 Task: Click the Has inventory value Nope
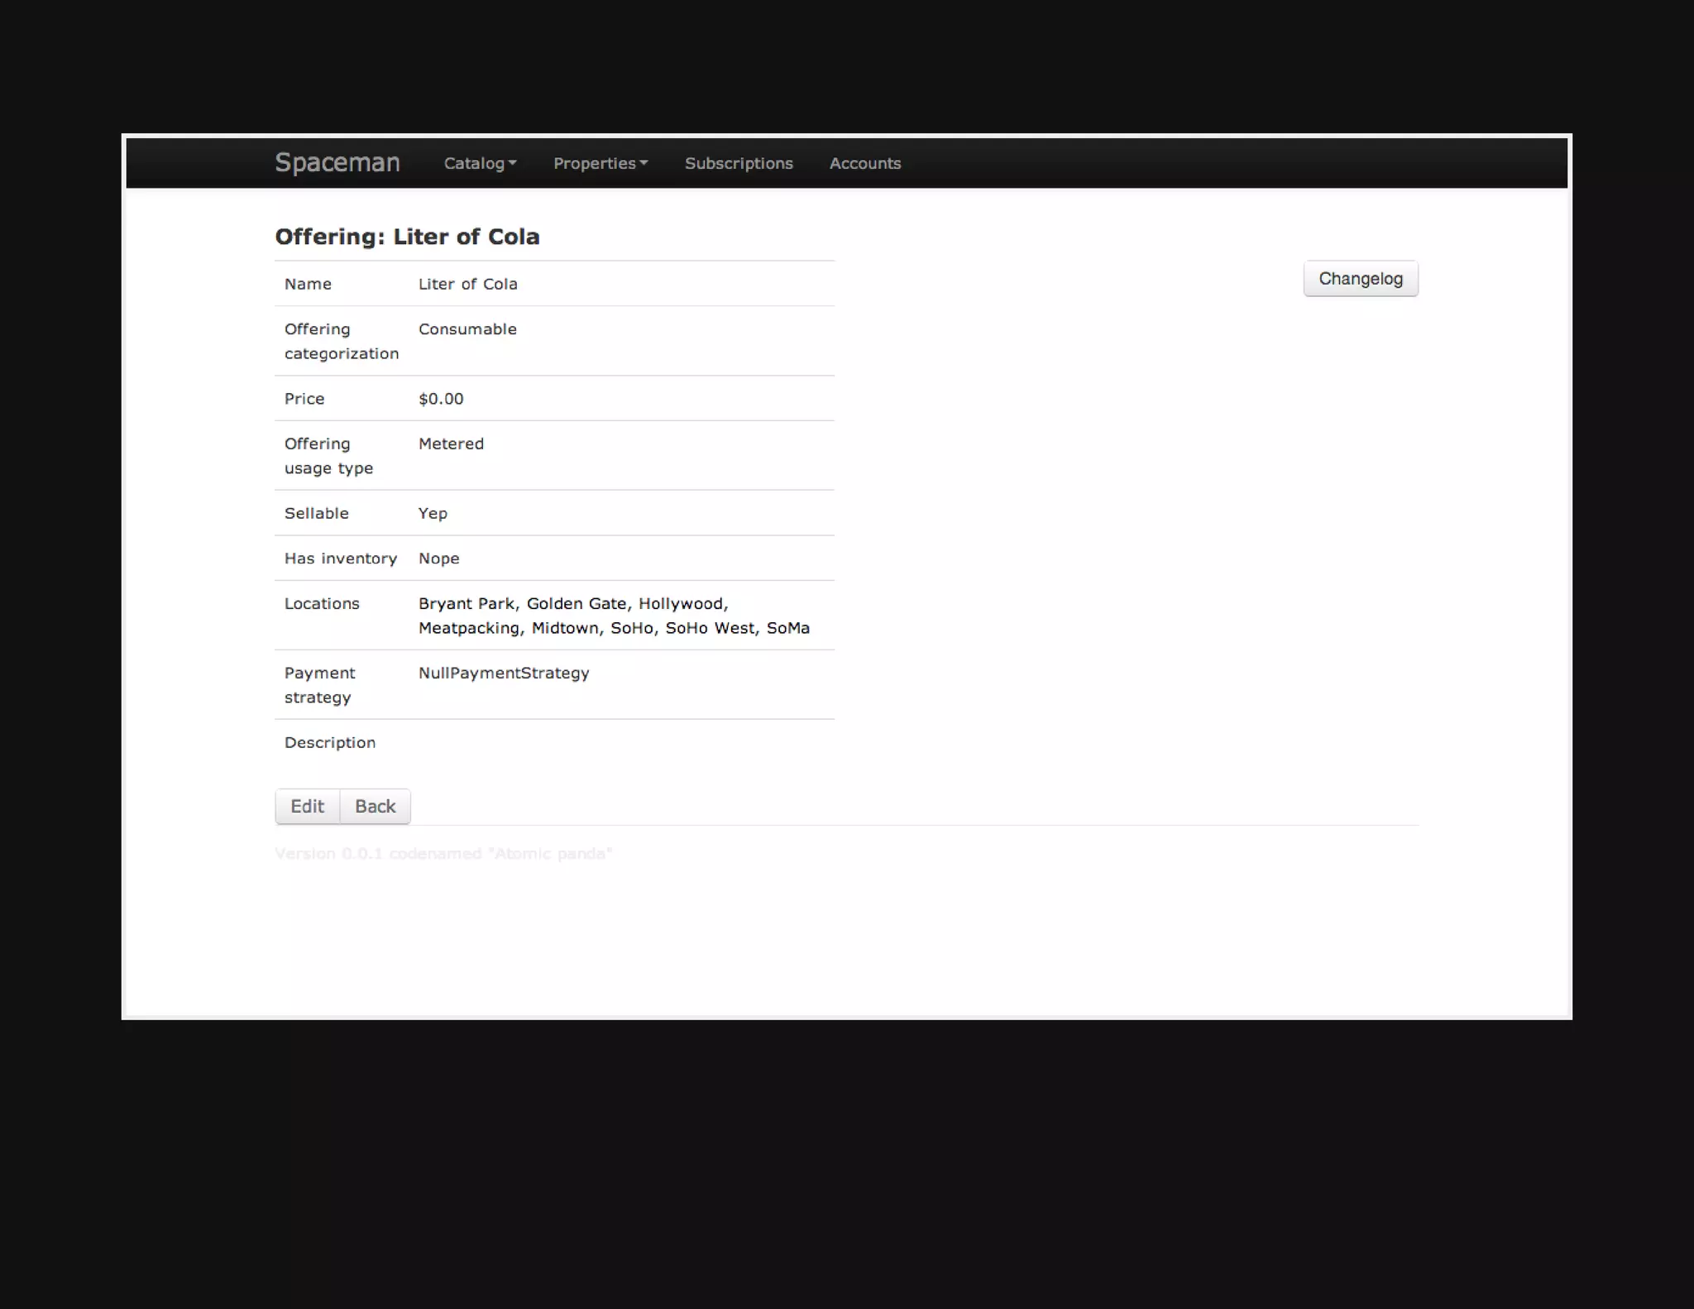438,559
